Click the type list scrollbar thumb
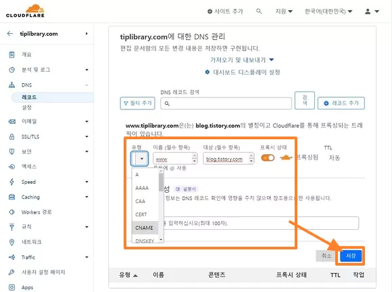This screenshot has height=292, width=392. click(x=161, y=182)
